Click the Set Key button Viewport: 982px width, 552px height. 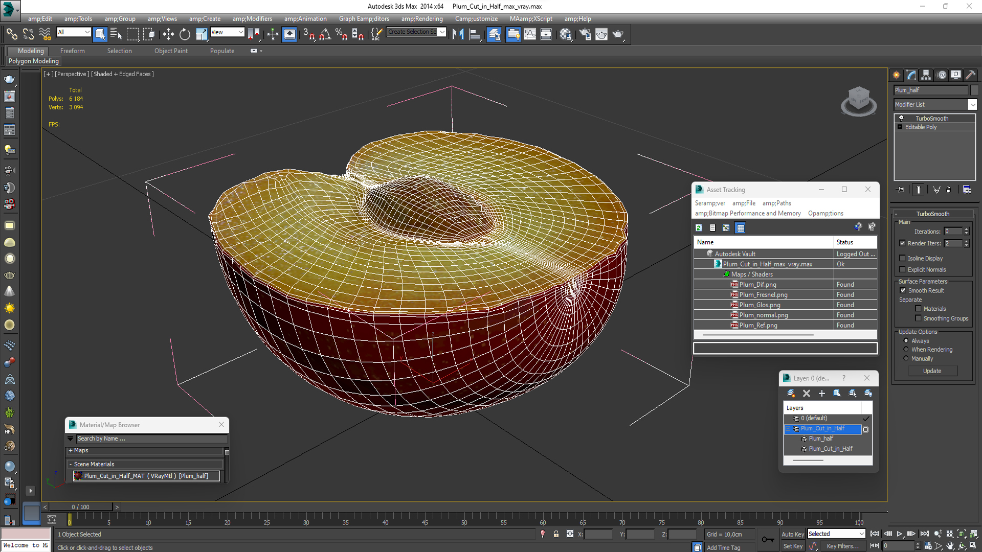tap(793, 546)
